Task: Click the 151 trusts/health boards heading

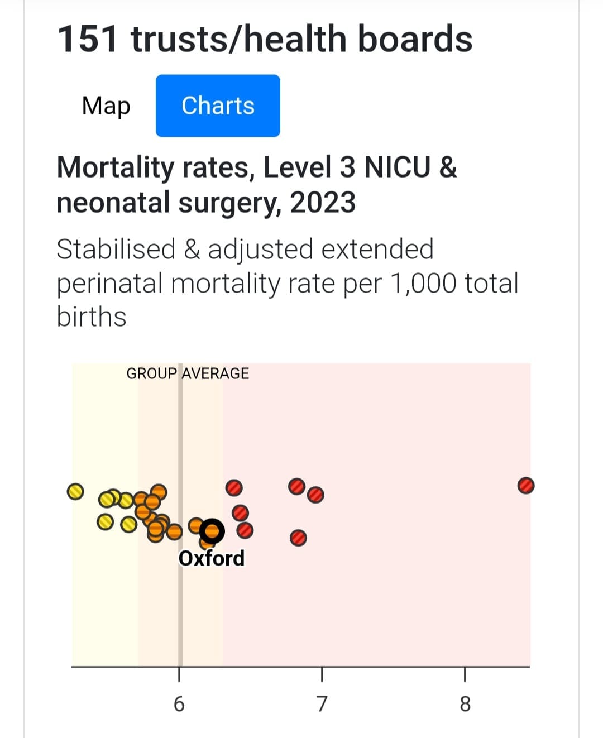Action: [265, 39]
